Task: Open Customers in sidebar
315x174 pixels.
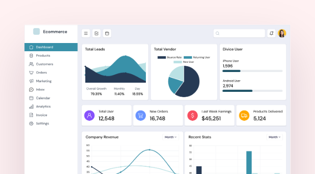Action: click(x=45, y=64)
